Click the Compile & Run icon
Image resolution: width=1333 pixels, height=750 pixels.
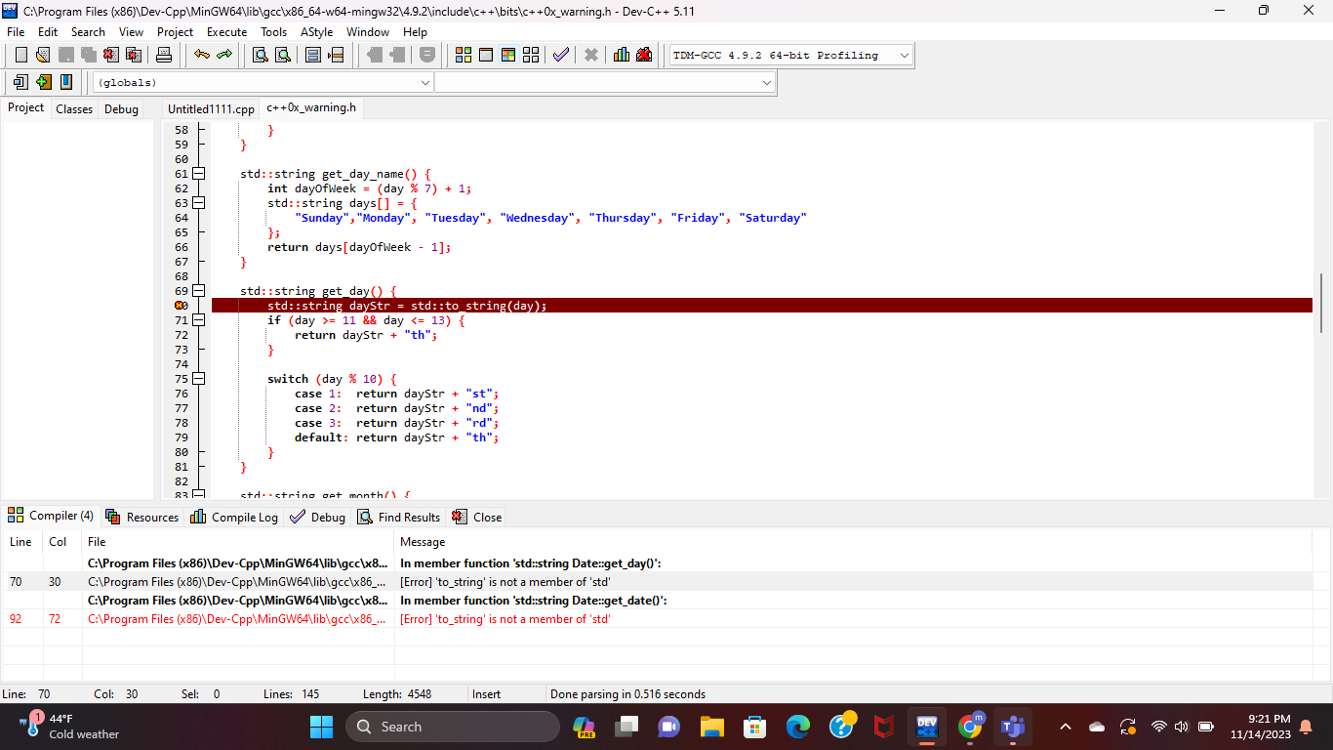508,55
